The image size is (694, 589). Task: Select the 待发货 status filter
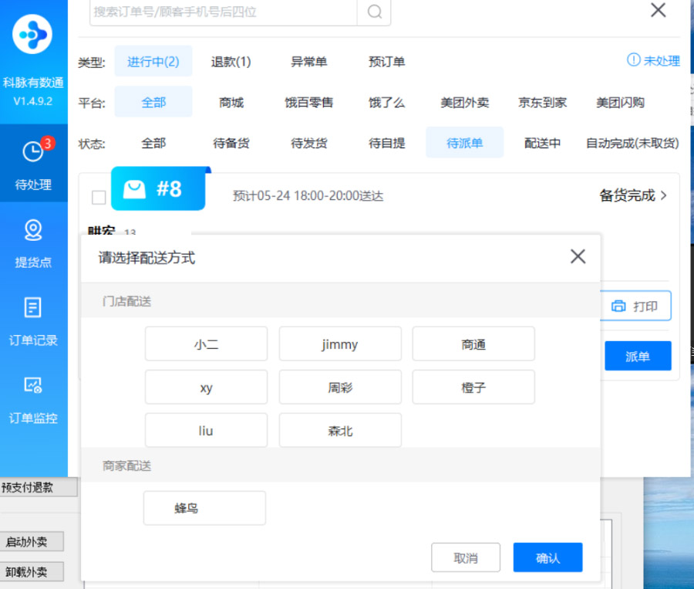tap(309, 143)
